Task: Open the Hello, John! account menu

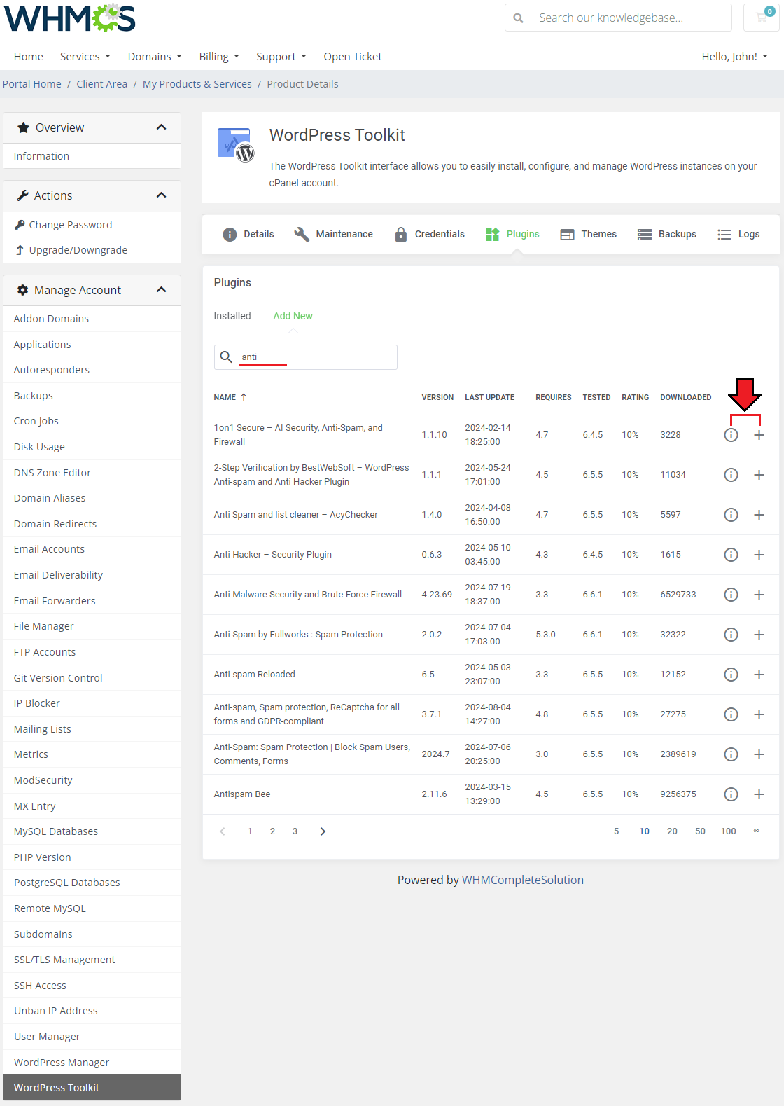Action: (x=735, y=57)
